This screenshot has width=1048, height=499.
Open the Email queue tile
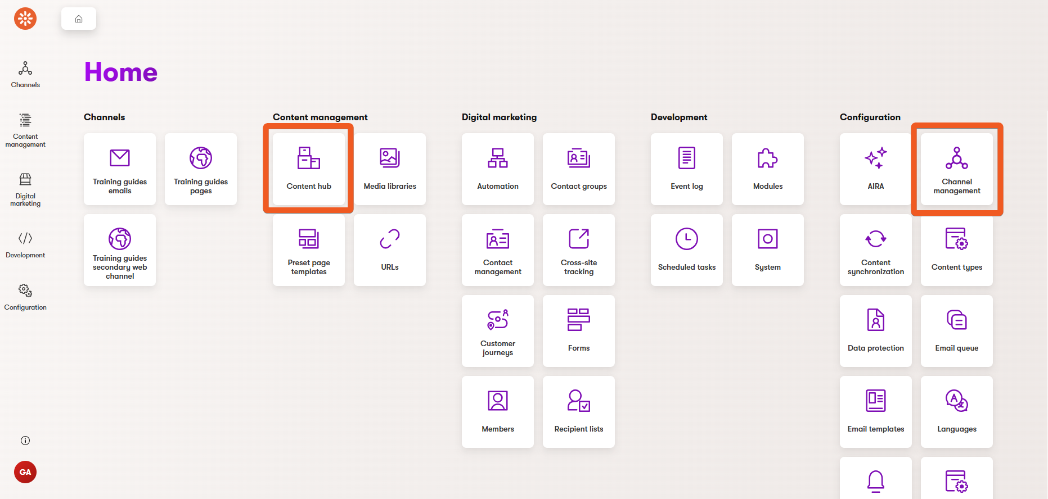tap(957, 331)
